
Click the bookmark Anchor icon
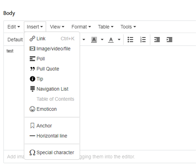point(32,126)
